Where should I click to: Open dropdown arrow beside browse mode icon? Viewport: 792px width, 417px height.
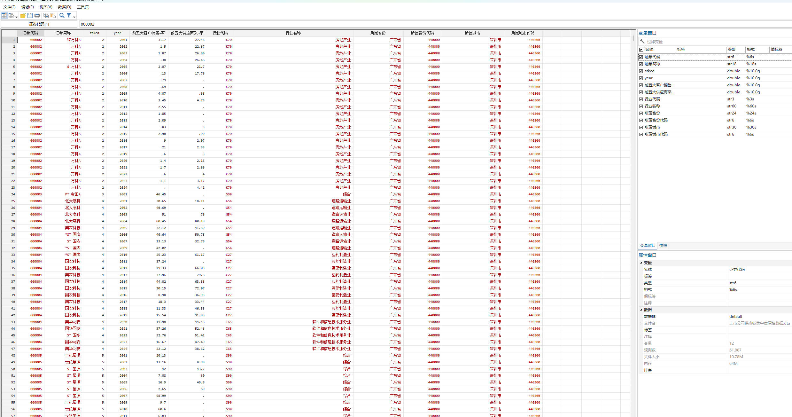[x=16, y=17]
